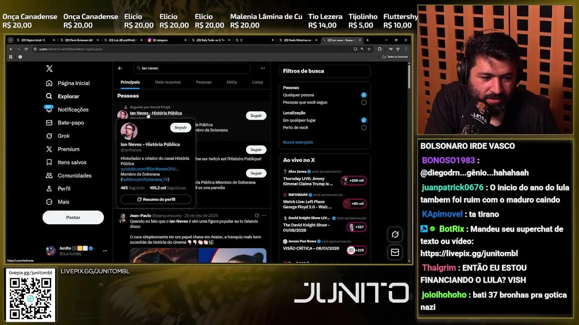Switch to Página Inicial browser tab

[x=35, y=40]
